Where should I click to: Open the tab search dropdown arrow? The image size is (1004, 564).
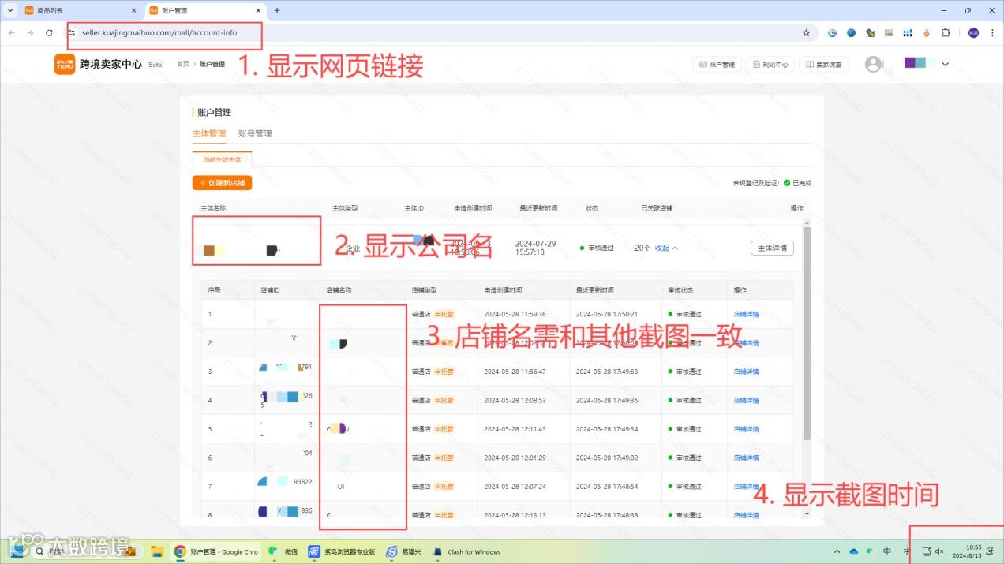pos(10,10)
